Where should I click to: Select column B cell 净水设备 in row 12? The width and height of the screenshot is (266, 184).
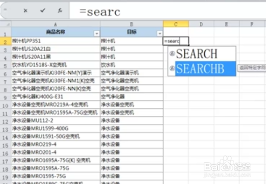pyautogui.click(x=131, y=120)
